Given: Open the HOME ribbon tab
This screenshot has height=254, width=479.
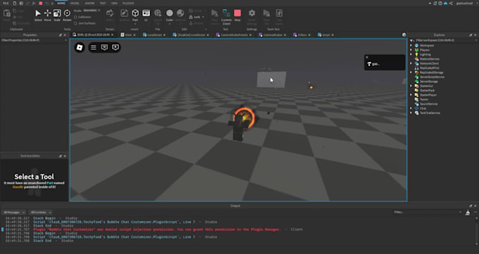Looking at the screenshot, I should (61, 4).
